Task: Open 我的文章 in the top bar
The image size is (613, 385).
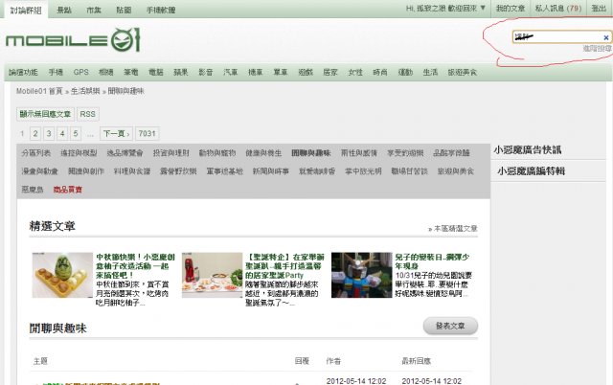Action: [511, 9]
